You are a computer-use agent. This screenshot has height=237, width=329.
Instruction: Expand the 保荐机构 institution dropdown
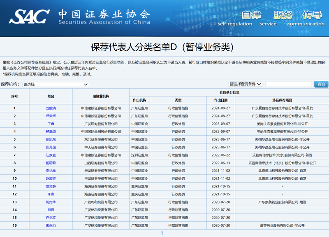(x=56, y=84)
